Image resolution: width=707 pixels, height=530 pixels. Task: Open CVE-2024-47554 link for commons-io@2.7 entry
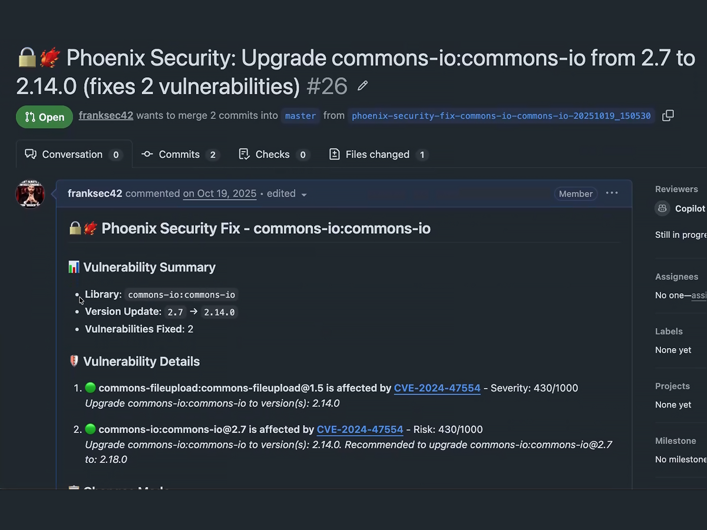[360, 429]
